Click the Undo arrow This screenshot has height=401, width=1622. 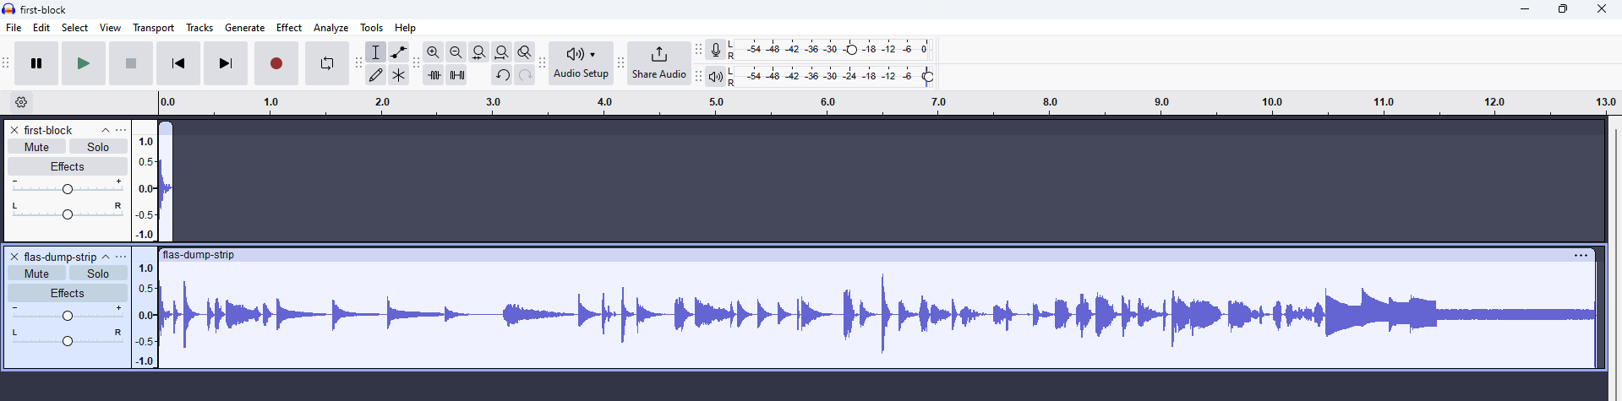tap(502, 75)
